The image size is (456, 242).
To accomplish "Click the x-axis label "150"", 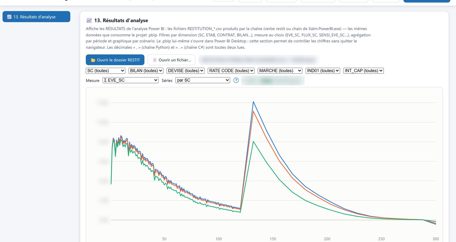I will [273, 239].
